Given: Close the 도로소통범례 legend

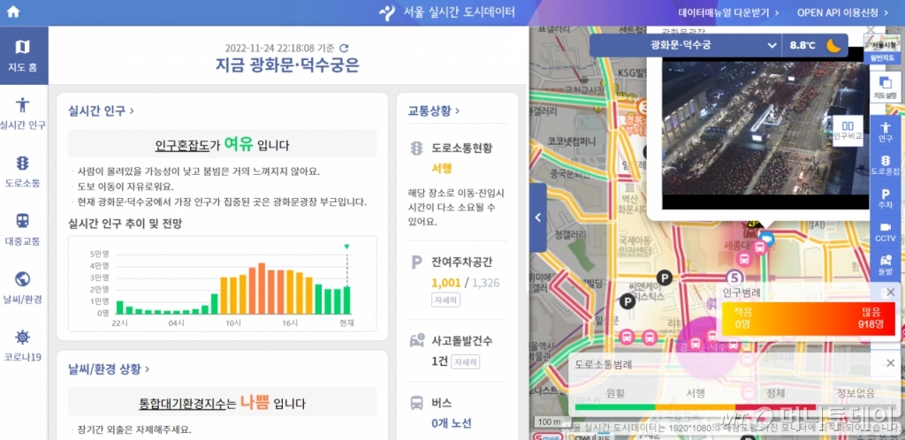Looking at the screenshot, I should [890, 363].
